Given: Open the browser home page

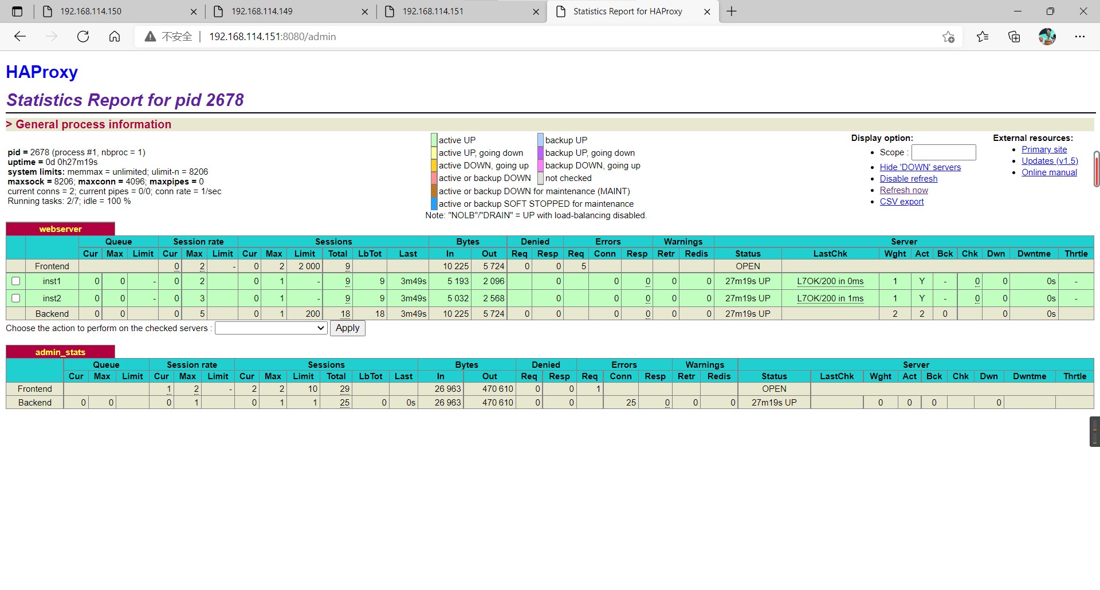Looking at the screenshot, I should pyautogui.click(x=114, y=36).
